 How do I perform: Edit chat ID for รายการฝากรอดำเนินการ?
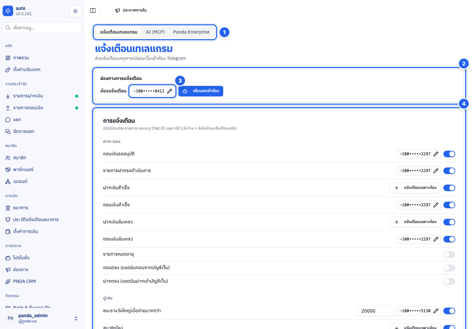click(x=436, y=171)
